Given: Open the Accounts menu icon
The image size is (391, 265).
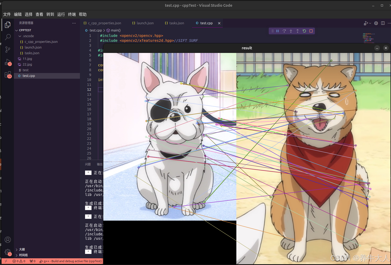Looking at the screenshot, I should click(8, 240).
